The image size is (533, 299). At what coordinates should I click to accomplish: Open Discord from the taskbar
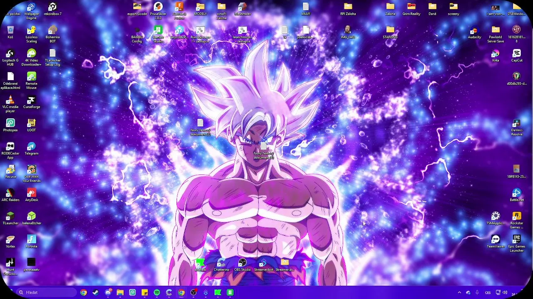[108, 292]
